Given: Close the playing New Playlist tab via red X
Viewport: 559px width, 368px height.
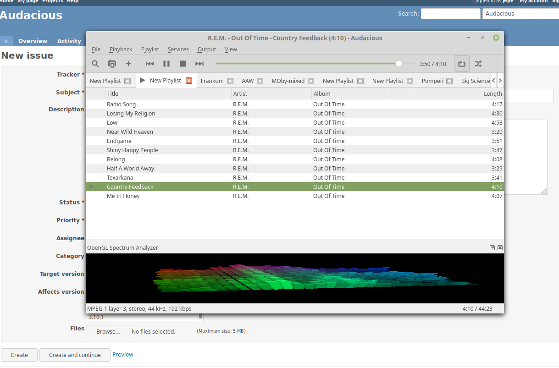Looking at the screenshot, I should coord(189,81).
